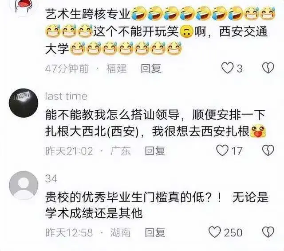This screenshot has height=251, width=284.
Task: Reply to the 昨天12:58 comment
Action: tap(155, 232)
